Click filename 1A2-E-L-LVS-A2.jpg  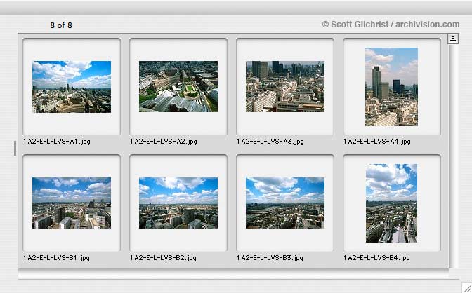point(164,141)
